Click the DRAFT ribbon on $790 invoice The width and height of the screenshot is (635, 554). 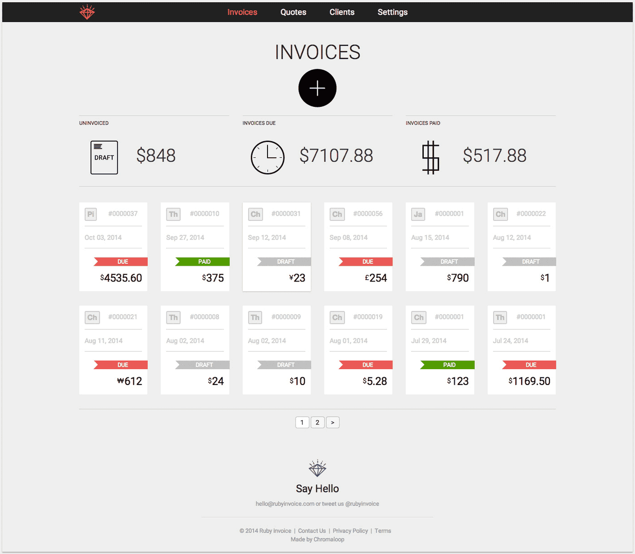point(447,262)
